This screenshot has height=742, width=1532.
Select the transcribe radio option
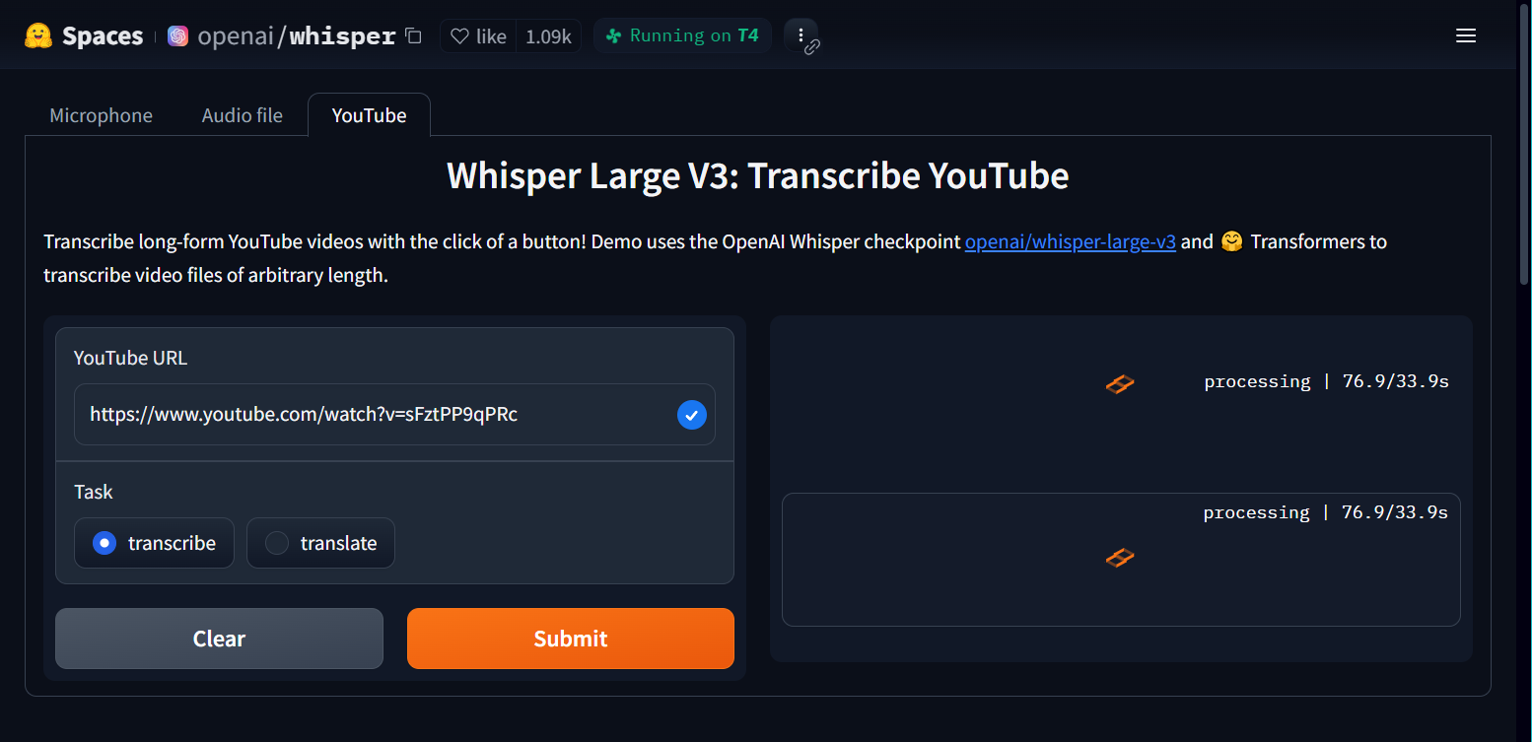click(154, 543)
